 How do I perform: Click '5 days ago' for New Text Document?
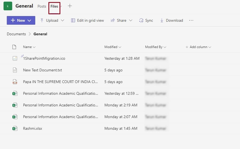pyautogui.click(x=113, y=70)
